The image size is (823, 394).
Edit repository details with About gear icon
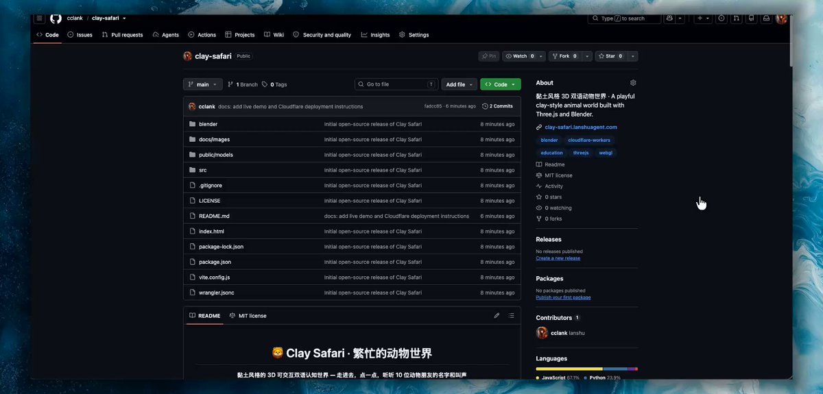(x=633, y=83)
